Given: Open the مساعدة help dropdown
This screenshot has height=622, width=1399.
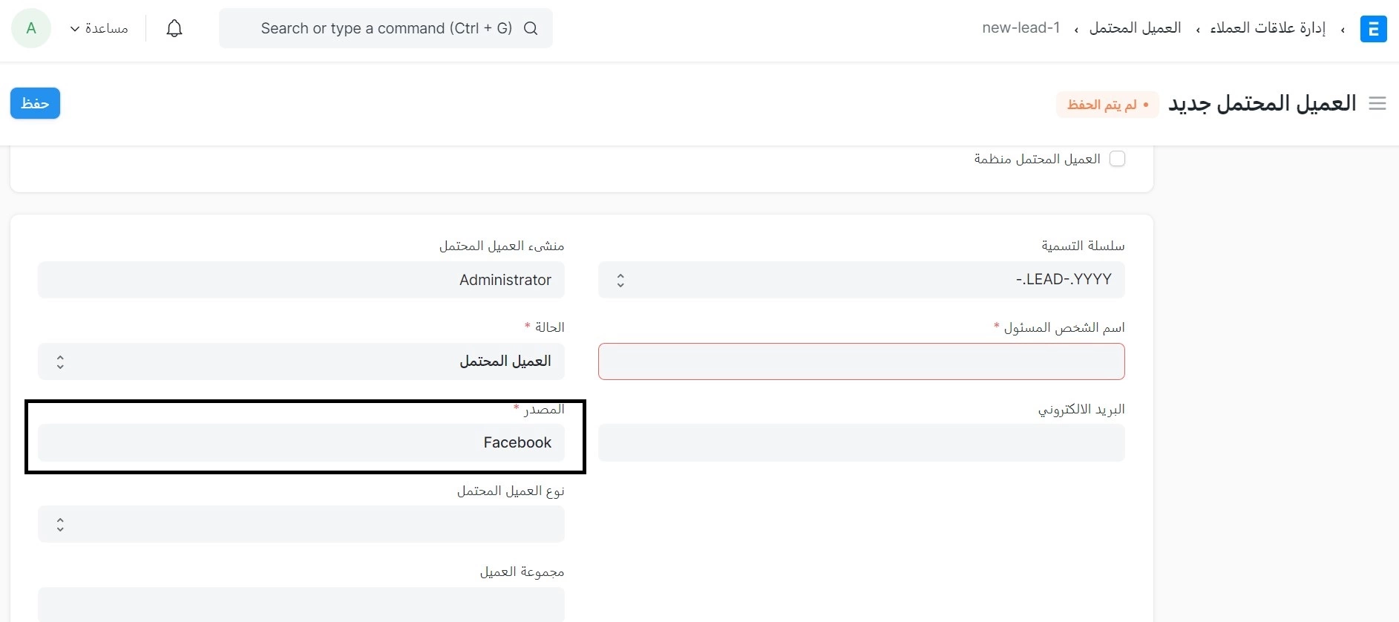Looking at the screenshot, I should (x=99, y=28).
